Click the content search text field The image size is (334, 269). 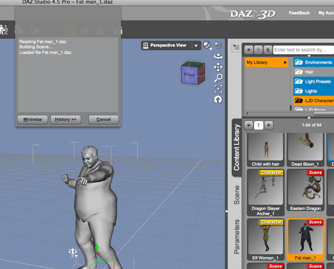[x=303, y=50]
